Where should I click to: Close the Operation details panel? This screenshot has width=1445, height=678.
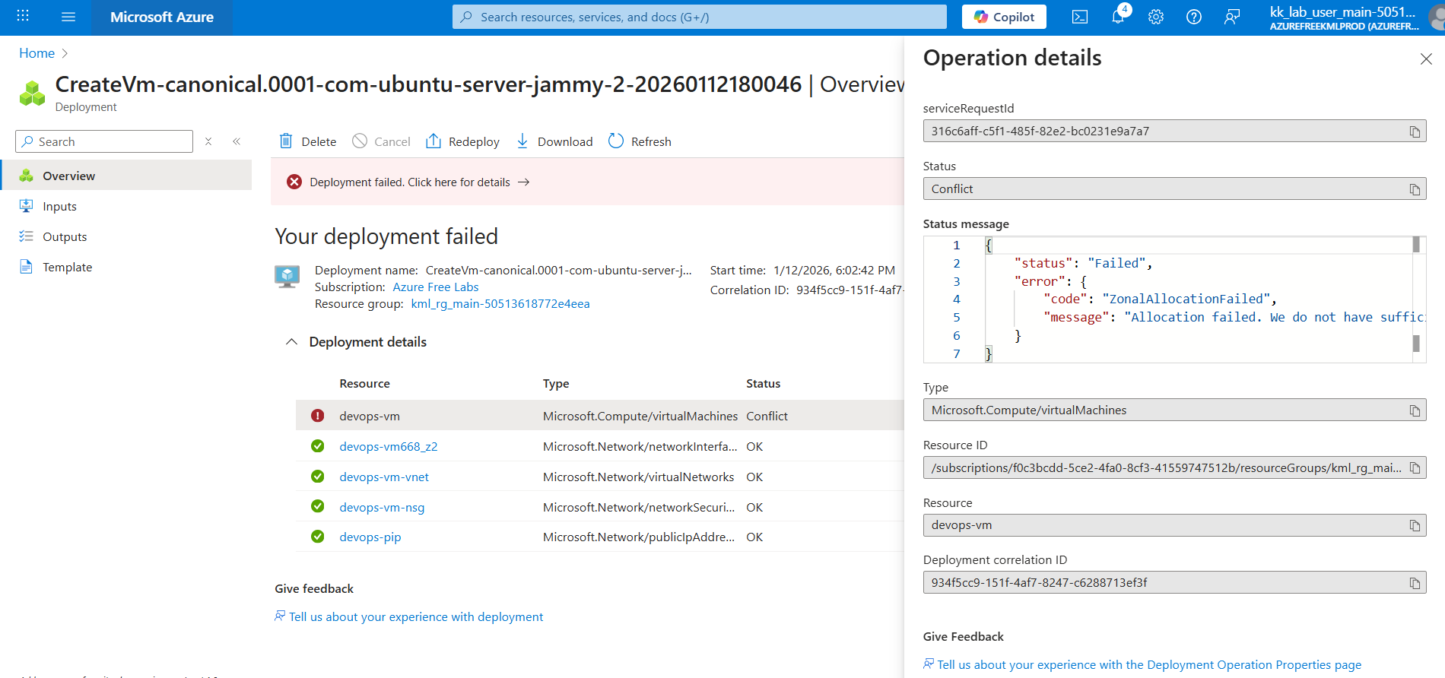[1426, 59]
